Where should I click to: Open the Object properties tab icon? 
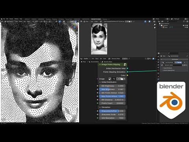158,77
